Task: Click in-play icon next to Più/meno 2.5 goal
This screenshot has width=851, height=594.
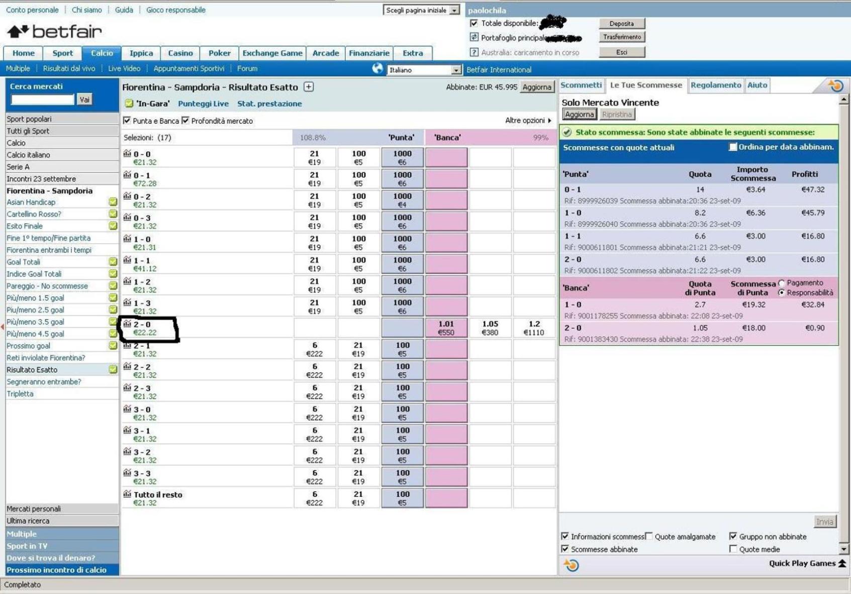Action: click(x=113, y=310)
